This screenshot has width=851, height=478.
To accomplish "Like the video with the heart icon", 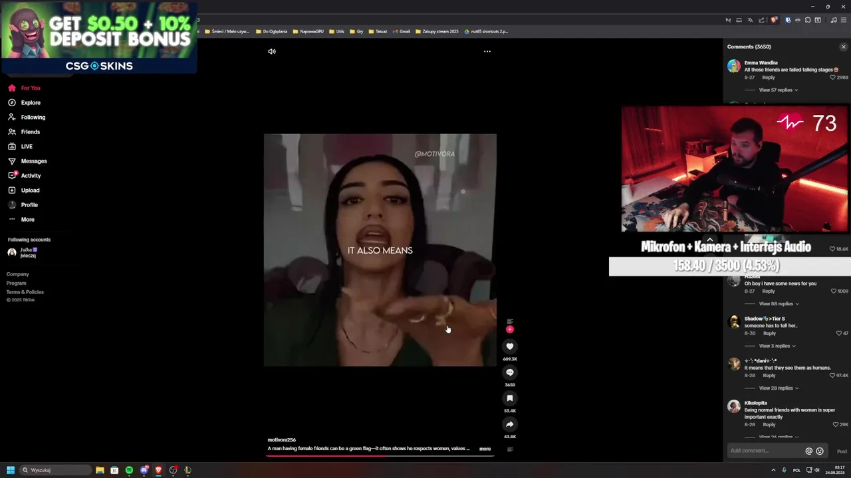I will (x=510, y=347).
